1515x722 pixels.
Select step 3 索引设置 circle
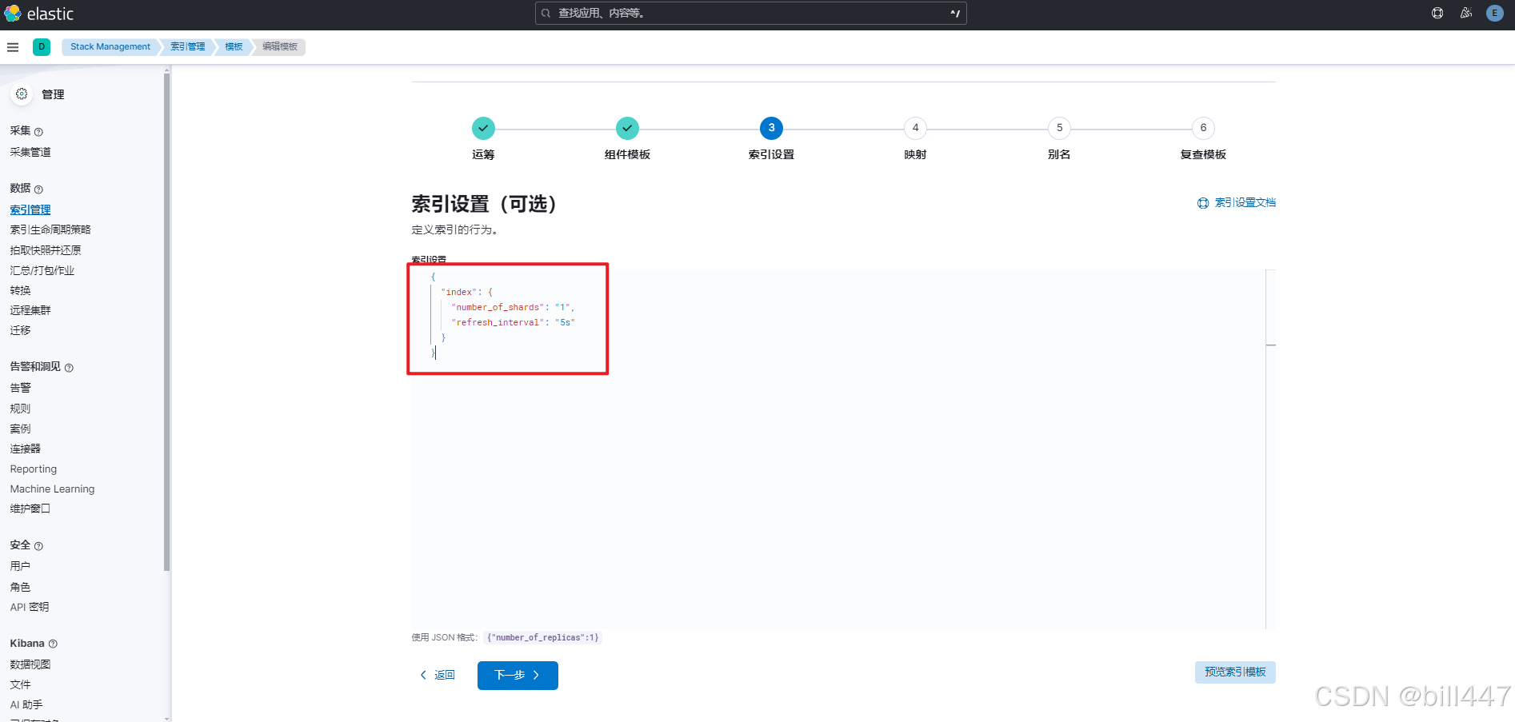click(771, 128)
